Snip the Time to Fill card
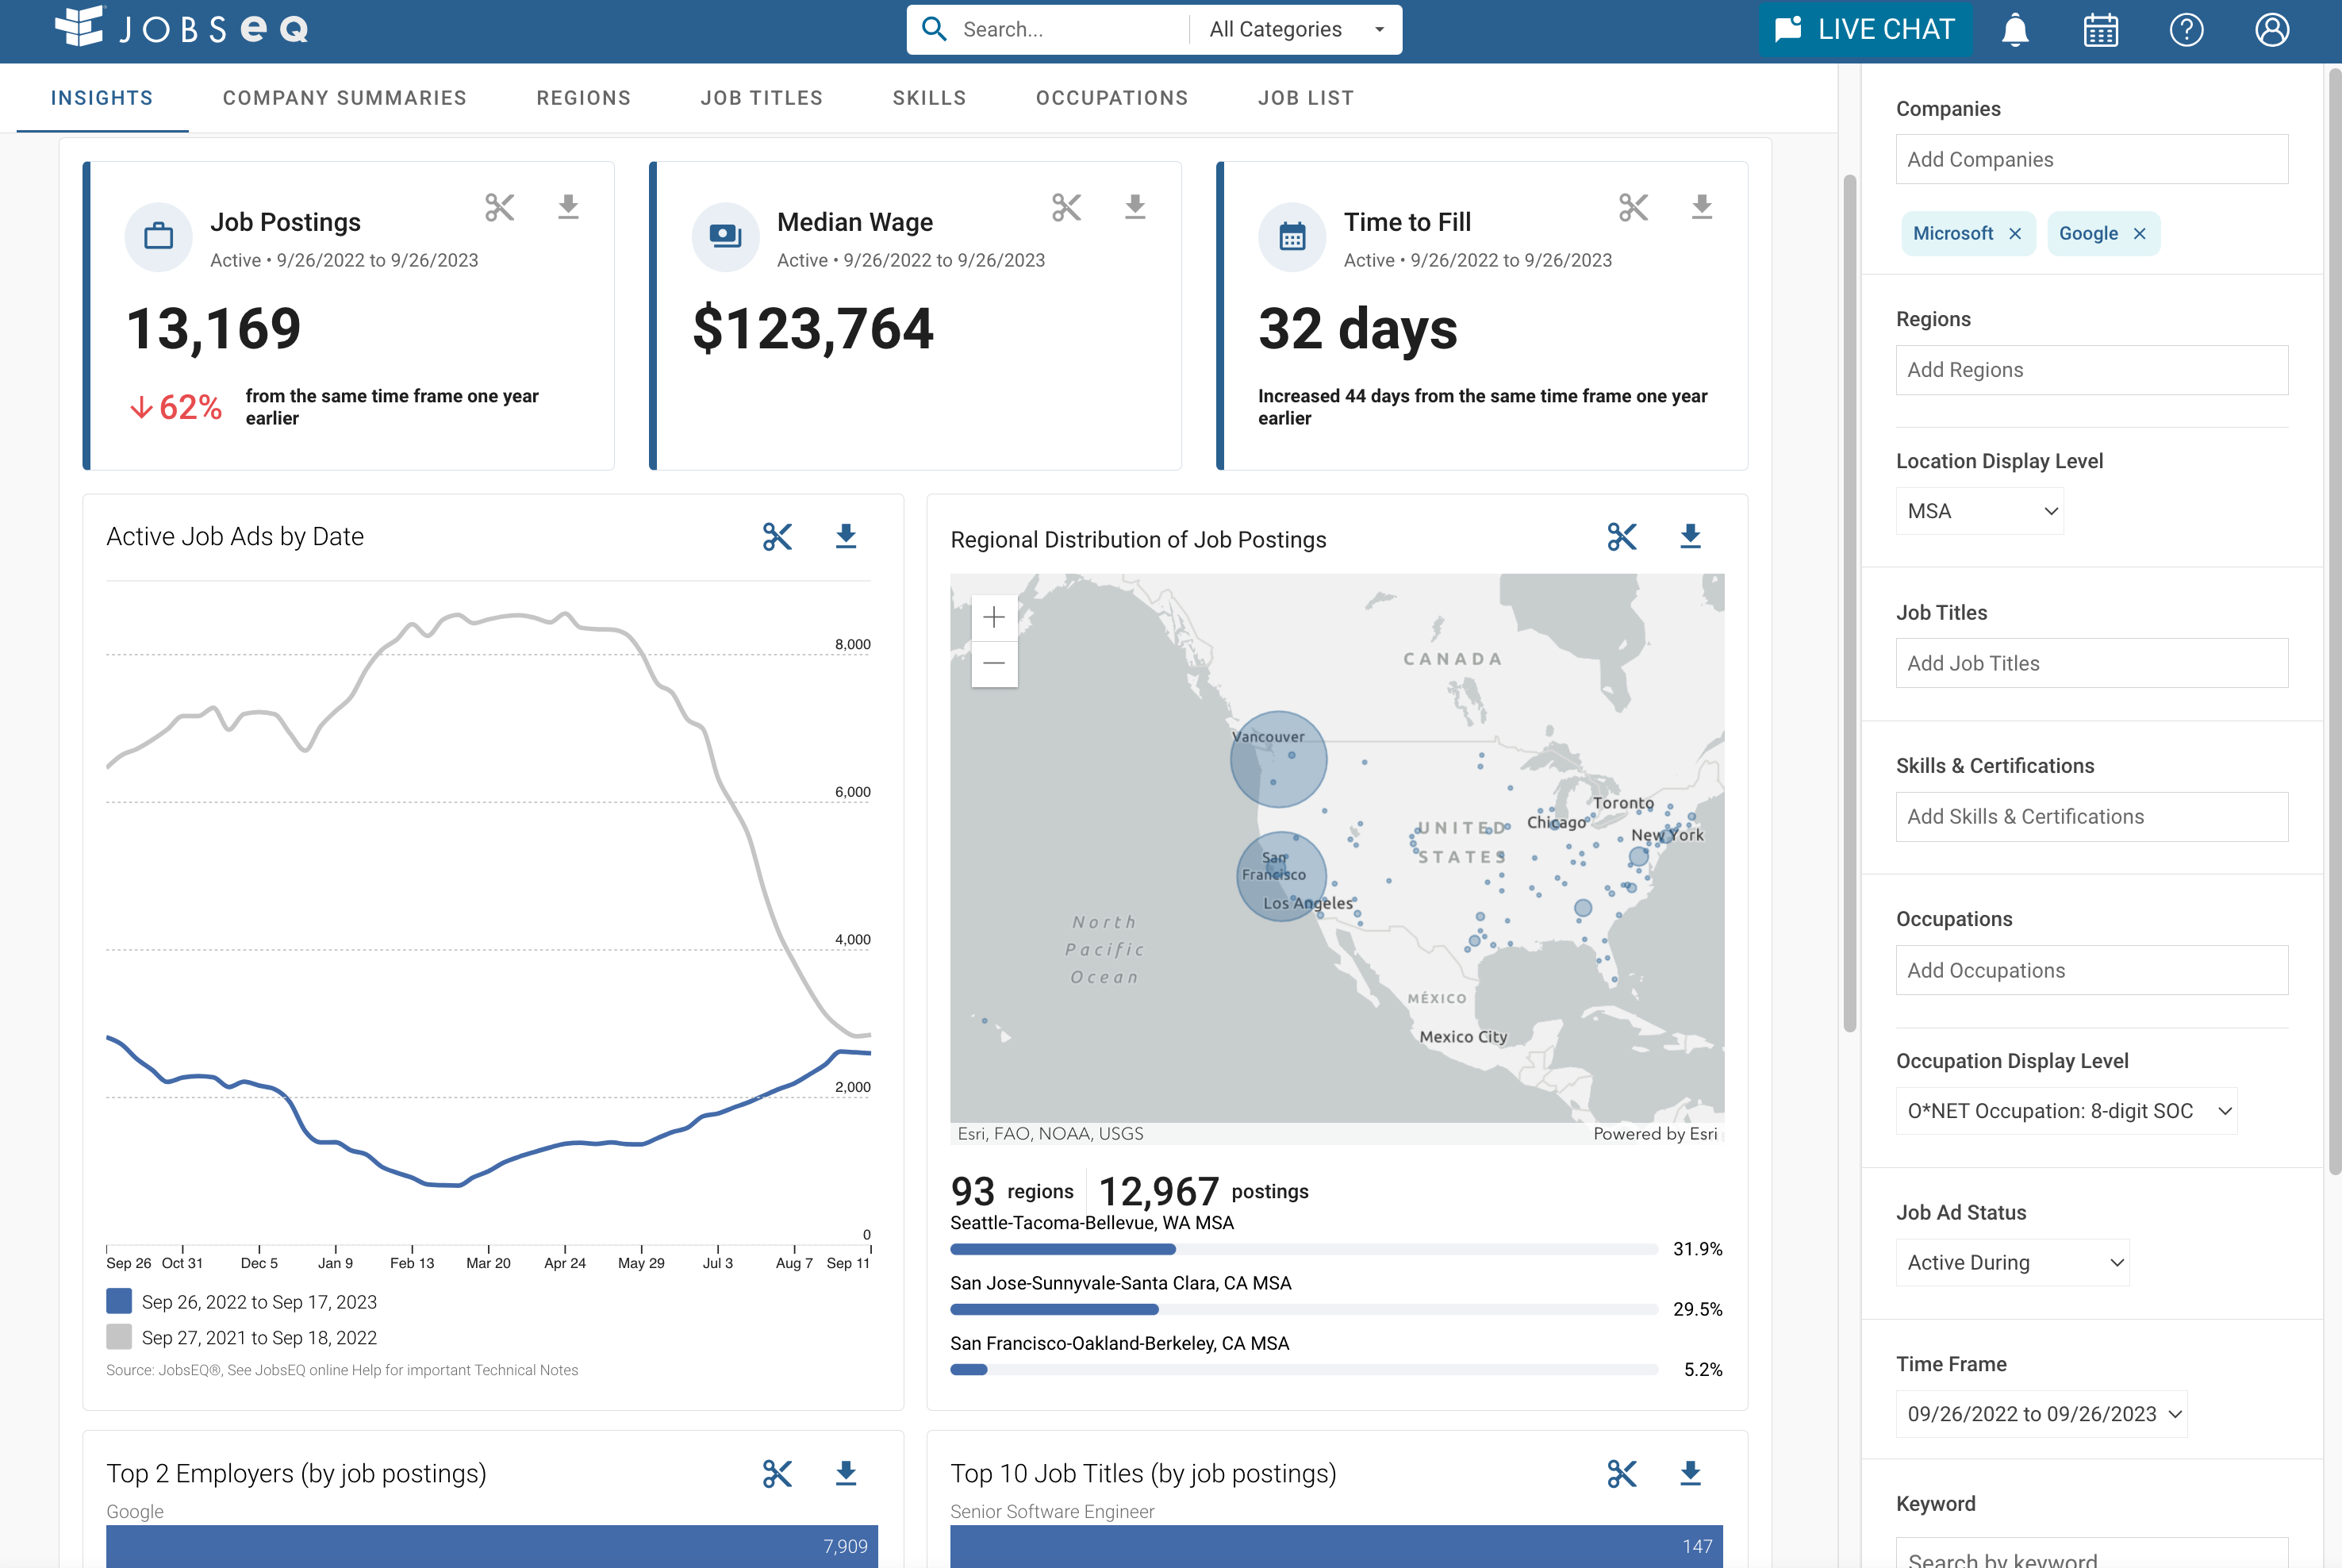Image resolution: width=2342 pixels, height=1568 pixels. pos(1632,207)
